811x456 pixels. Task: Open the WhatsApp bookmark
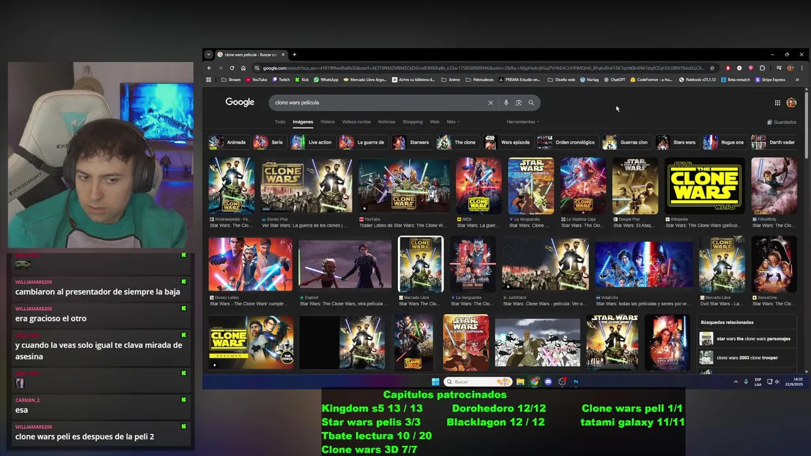tap(326, 80)
